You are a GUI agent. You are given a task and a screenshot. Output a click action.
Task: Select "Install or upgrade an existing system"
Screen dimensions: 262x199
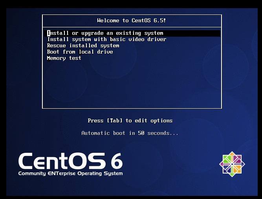tap(132, 33)
